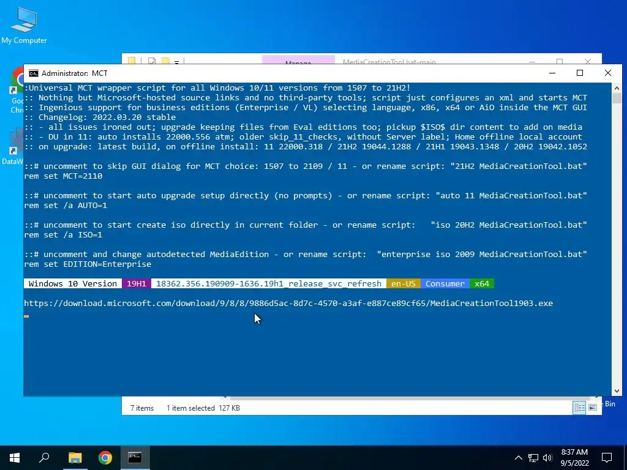Open taskbar search
This screenshot has width=627, height=470.
click(44, 458)
